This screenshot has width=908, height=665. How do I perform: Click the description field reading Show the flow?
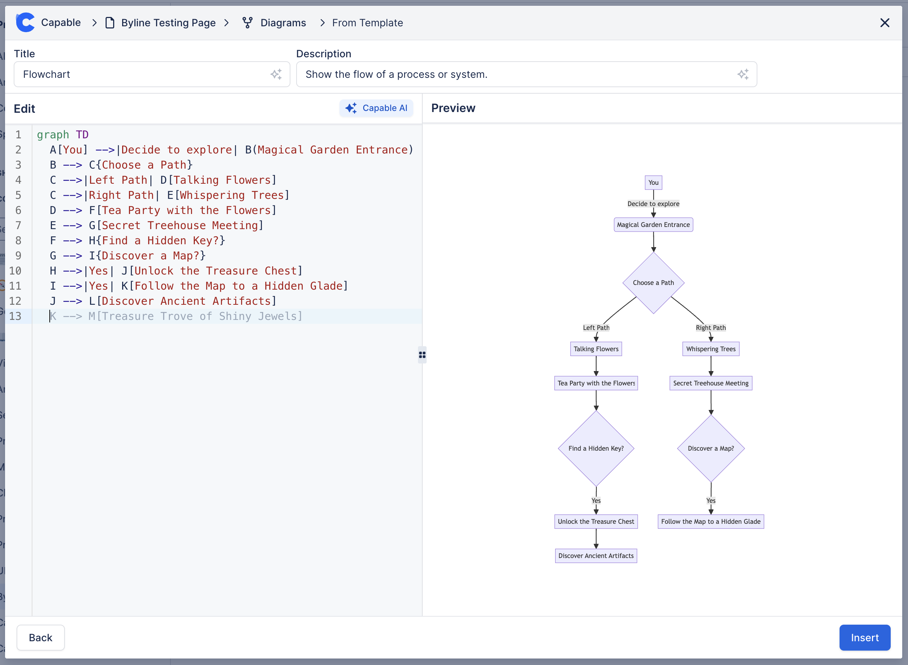coord(397,74)
